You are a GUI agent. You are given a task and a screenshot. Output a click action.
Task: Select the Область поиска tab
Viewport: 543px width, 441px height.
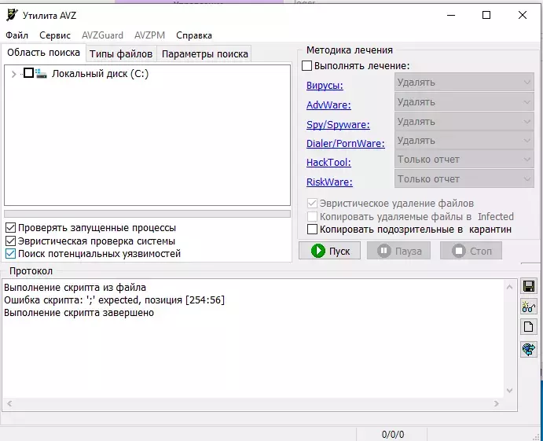[x=44, y=53]
